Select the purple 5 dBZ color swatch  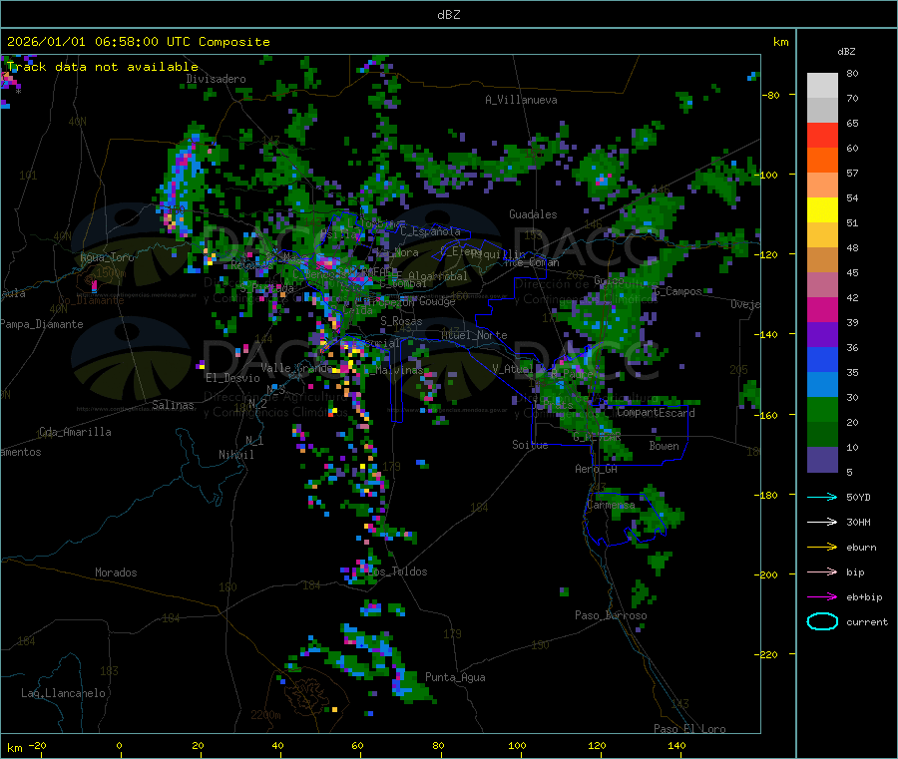coord(822,460)
